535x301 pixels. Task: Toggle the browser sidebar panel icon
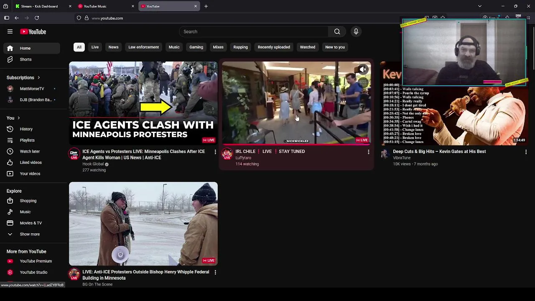click(7, 18)
